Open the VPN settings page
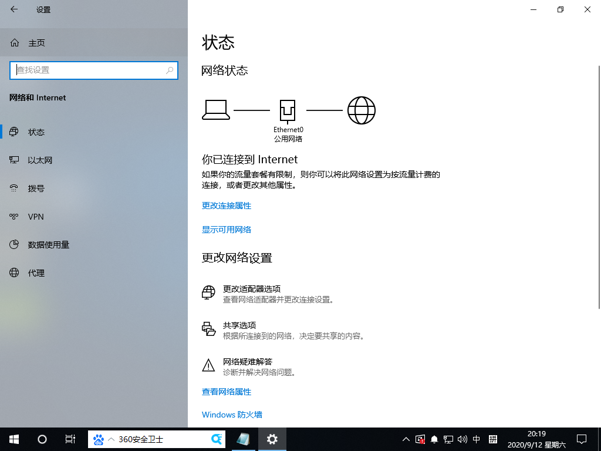 pos(35,216)
